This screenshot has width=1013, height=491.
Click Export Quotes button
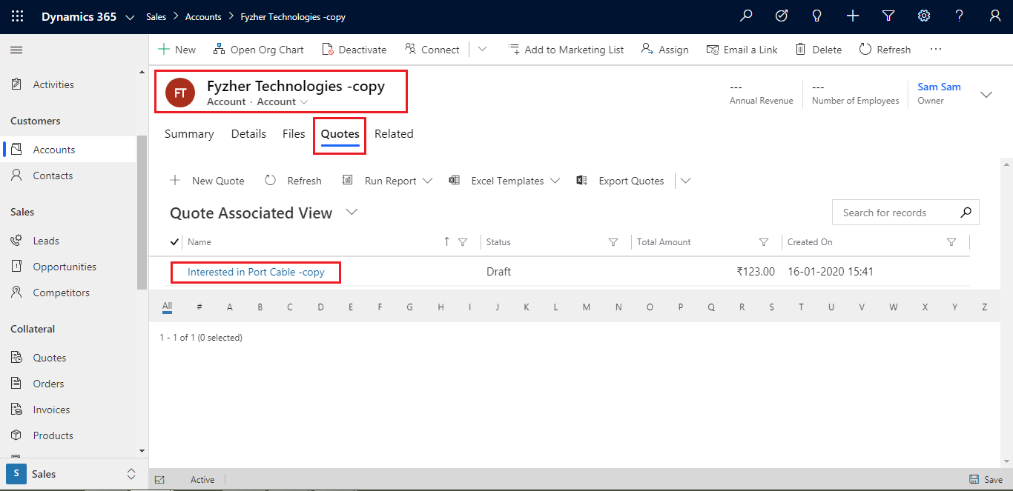(x=620, y=181)
